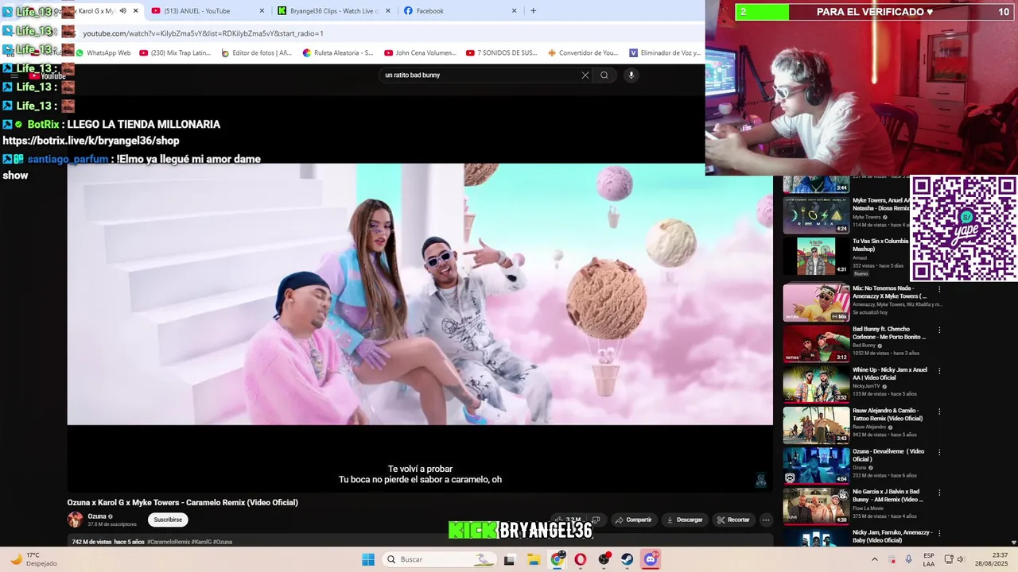Open a new browser tab with plus button

click(533, 11)
